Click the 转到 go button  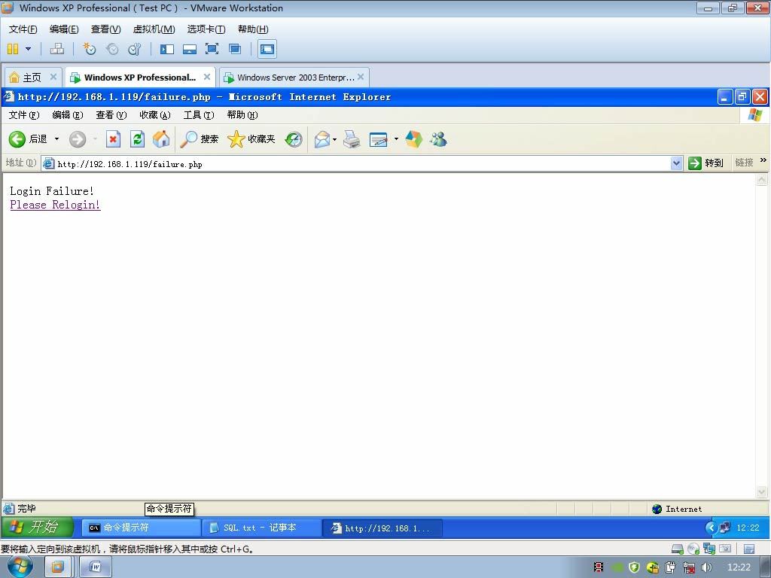click(x=706, y=163)
